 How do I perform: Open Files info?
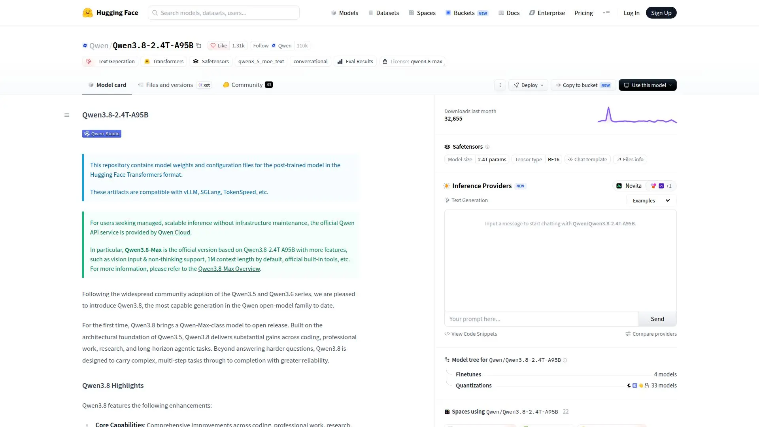tap(630, 159)
